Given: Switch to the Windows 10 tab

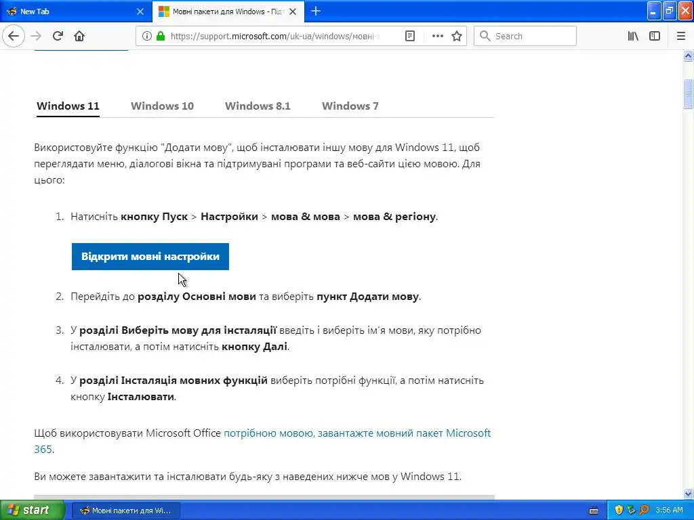Looking at the screenshot, I should click(x=162, y=106).
